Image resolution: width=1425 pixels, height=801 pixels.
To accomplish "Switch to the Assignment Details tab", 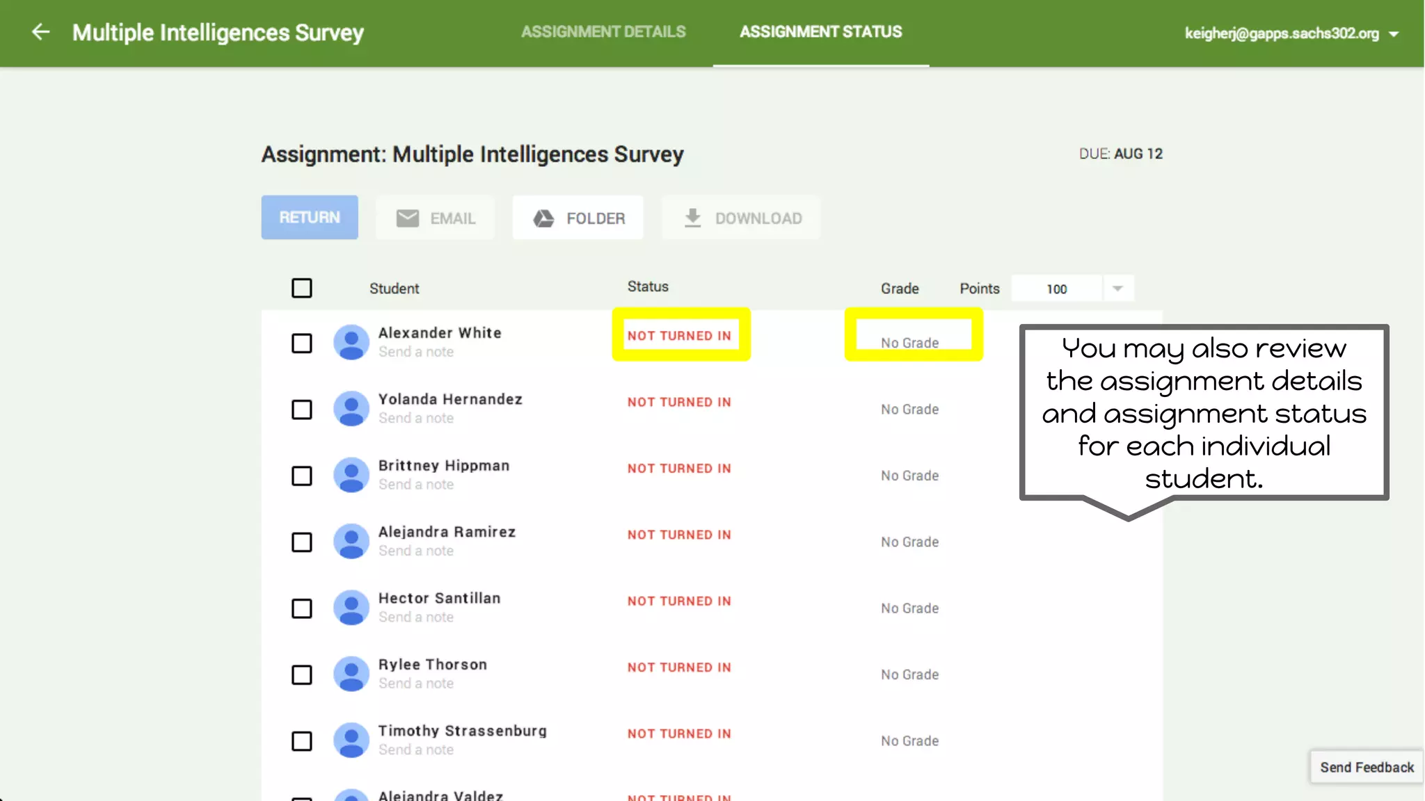I will pos(603,32).
